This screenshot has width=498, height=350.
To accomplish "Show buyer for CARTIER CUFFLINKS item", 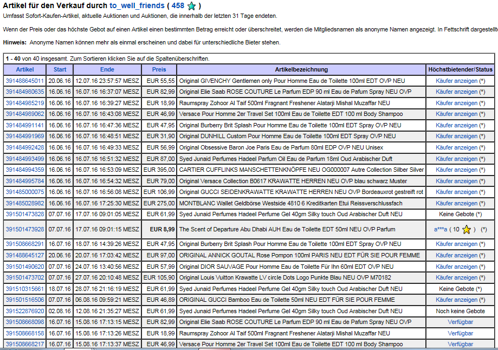I will (x=456, y=170).
